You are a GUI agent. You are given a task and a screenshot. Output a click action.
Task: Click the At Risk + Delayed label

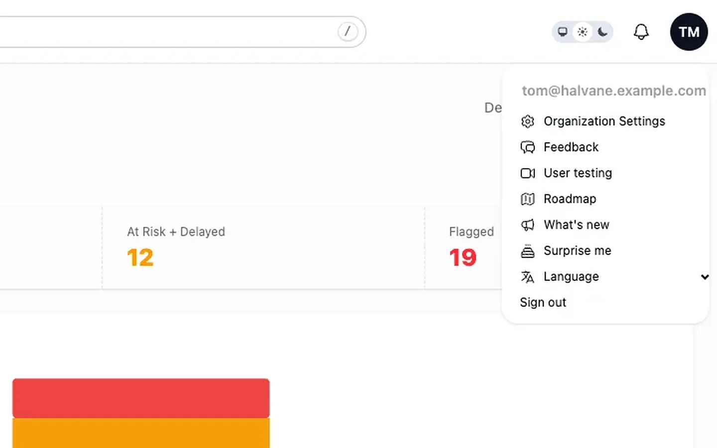[x=176, y=231]
